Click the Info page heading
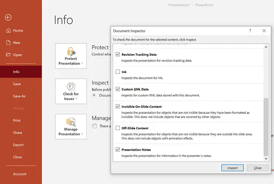Viewport: 274px width, 184px height. click(64, 20)
